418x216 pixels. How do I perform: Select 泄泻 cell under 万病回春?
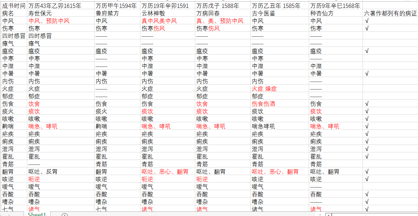tap(223, 149)
